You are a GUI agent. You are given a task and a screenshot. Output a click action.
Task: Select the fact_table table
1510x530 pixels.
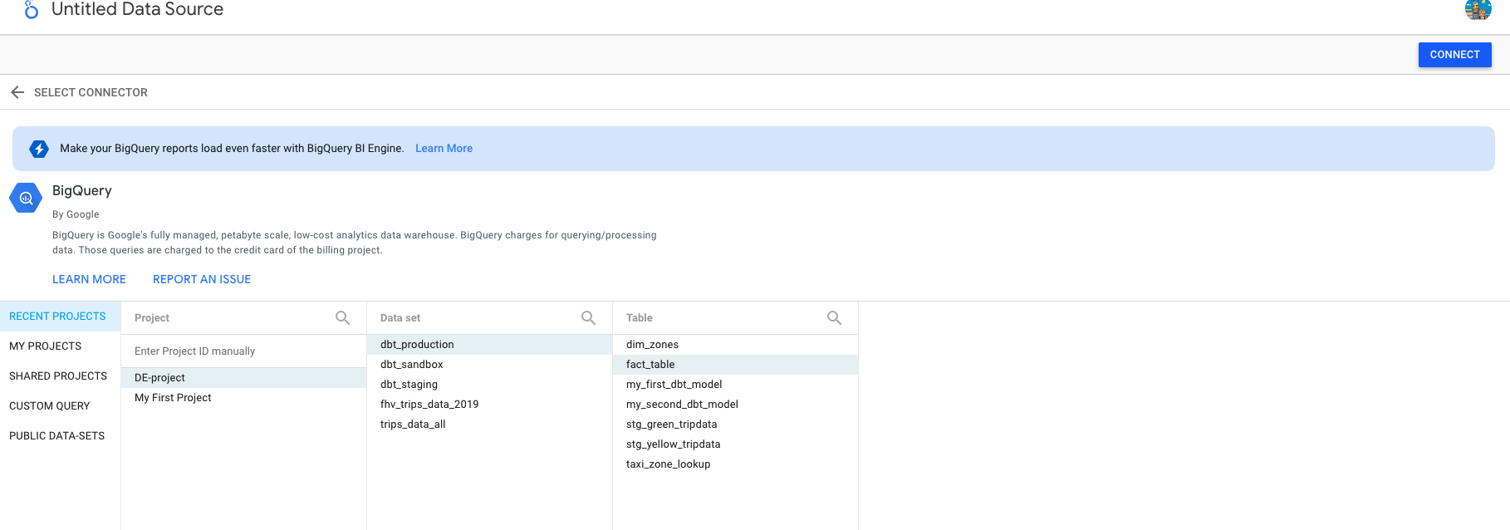(735, 365)
